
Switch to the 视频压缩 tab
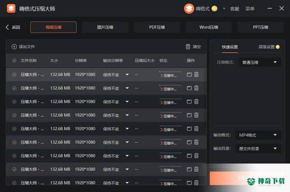(54, 27)
